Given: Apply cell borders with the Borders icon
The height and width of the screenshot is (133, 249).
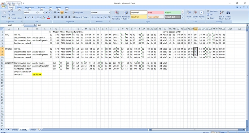Looking at the screenshot, I should 38,17.
